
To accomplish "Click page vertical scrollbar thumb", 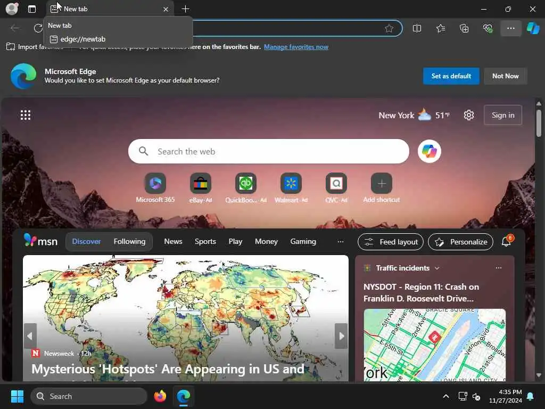I will point(539,123).
